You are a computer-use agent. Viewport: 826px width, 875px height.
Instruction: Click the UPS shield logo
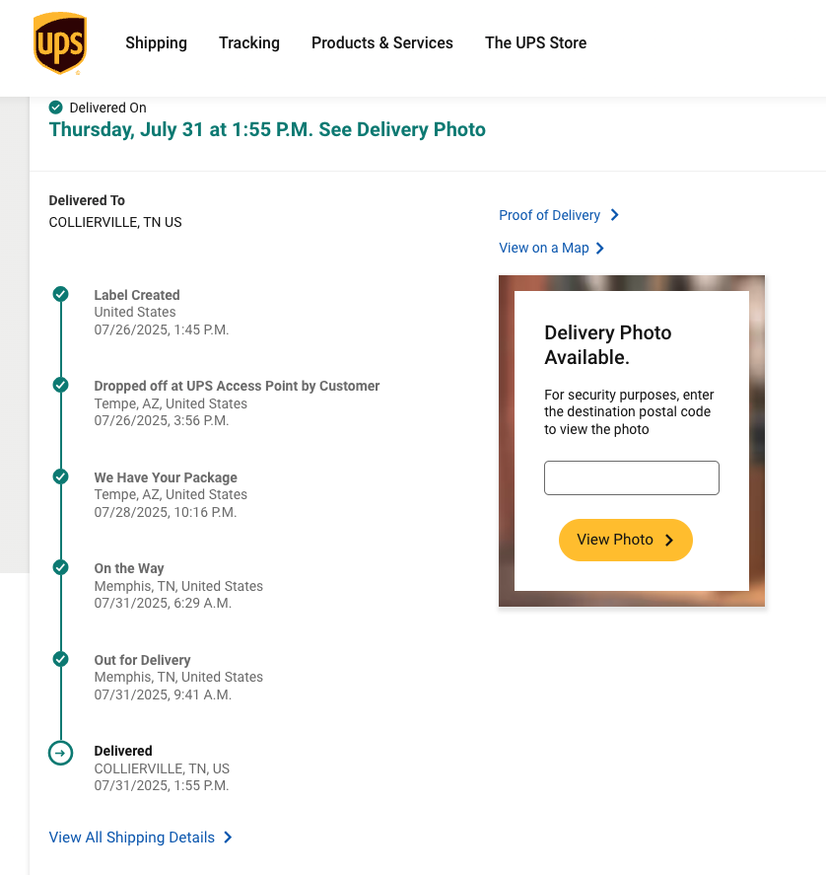(59, 43)
